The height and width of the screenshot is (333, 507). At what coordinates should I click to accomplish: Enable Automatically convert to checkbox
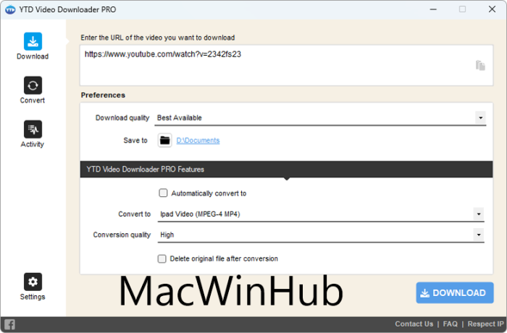[163, 193]
